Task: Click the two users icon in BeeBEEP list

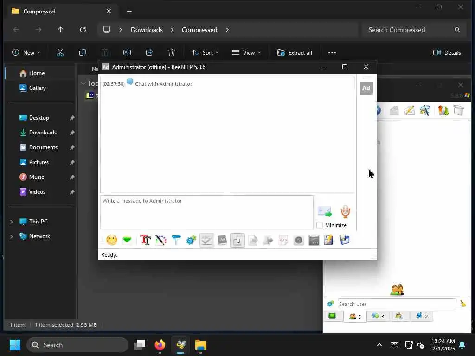Action: tap(397, 289)
